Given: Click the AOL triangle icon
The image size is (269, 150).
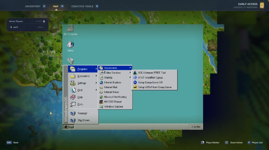Looking at the screenshot, I should tap(135, 73).
